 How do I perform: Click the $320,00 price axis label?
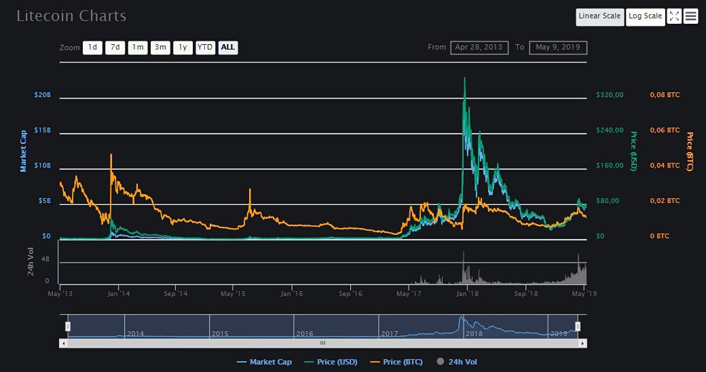(610, 95)
